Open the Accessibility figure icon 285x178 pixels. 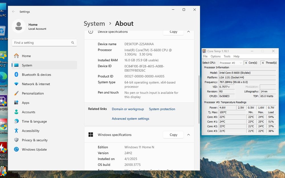click(x=16, y=130)
